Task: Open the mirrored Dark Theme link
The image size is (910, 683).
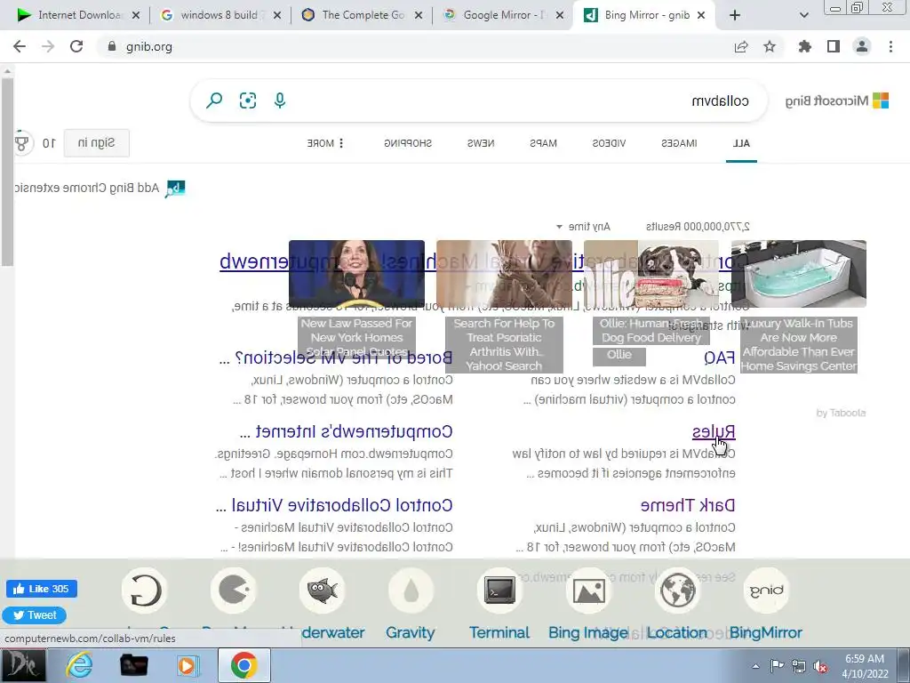Action: point(688,505)
